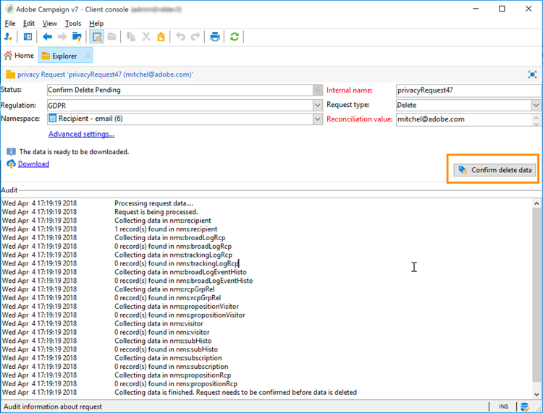Click the print icon in the toolbar
This screenshot has width=543, height=413.
[215, 37]
